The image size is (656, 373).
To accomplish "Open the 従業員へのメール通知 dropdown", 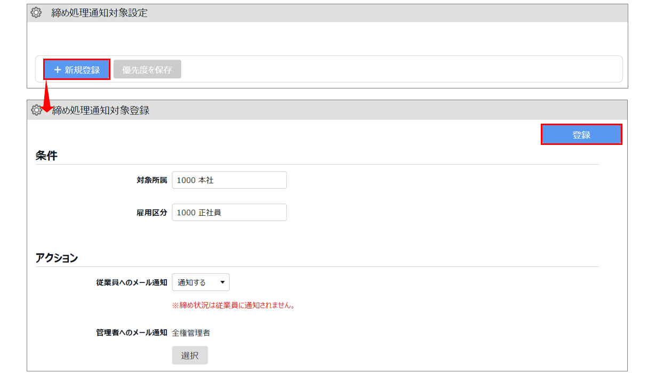I will click(x=201, y=282).
